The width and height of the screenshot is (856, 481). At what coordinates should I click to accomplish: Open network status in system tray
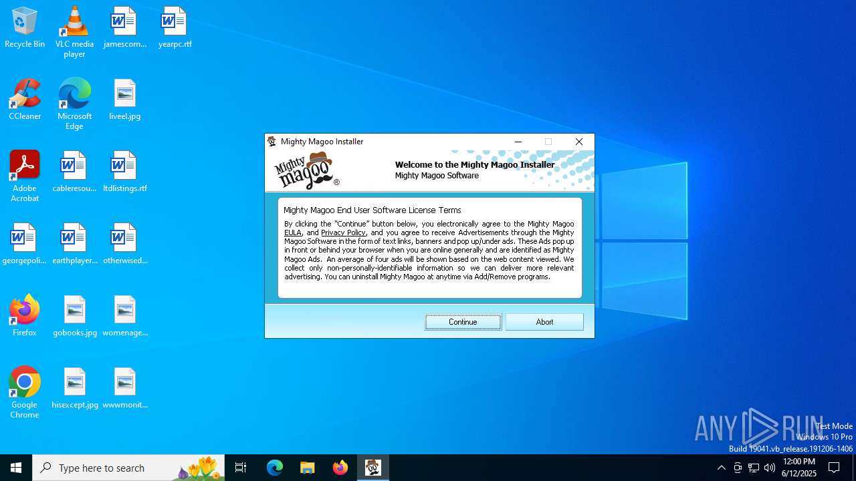coord(754,468)
